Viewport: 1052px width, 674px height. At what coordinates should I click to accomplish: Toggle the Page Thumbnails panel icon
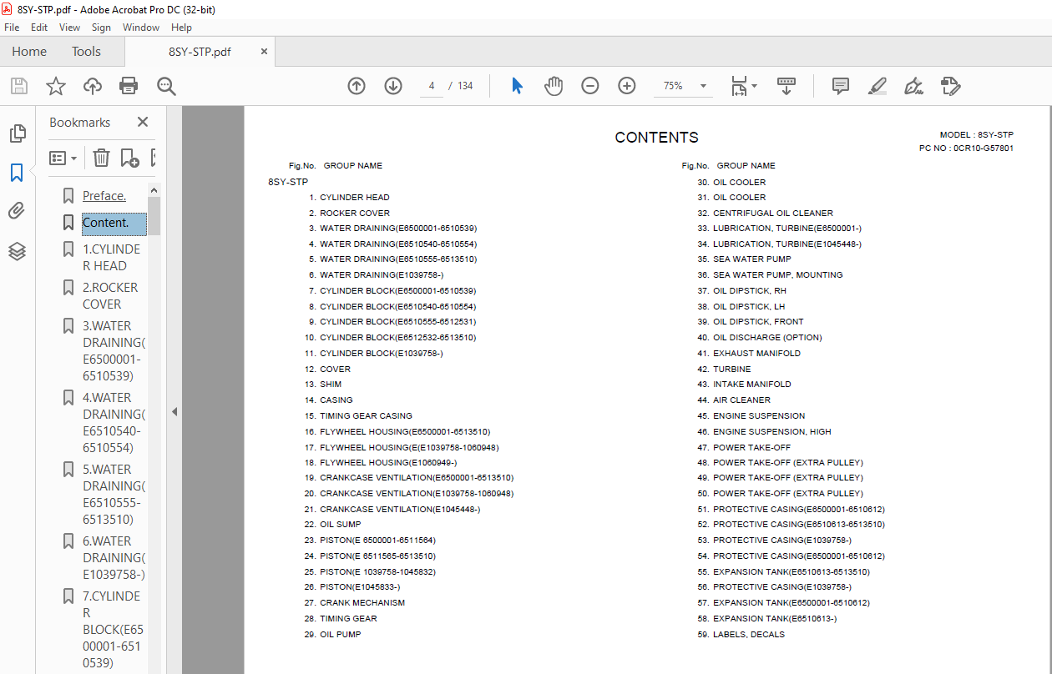click(17, 133)
